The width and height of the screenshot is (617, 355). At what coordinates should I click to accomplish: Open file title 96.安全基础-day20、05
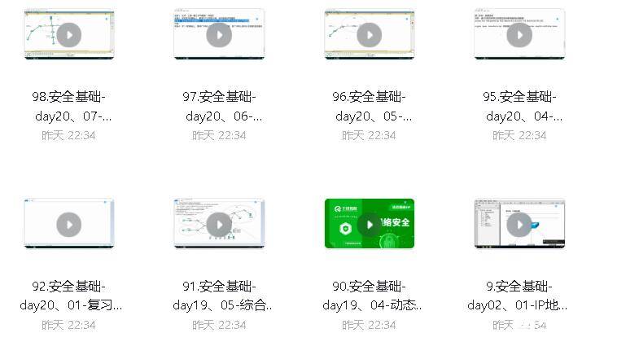pos(370,107)
